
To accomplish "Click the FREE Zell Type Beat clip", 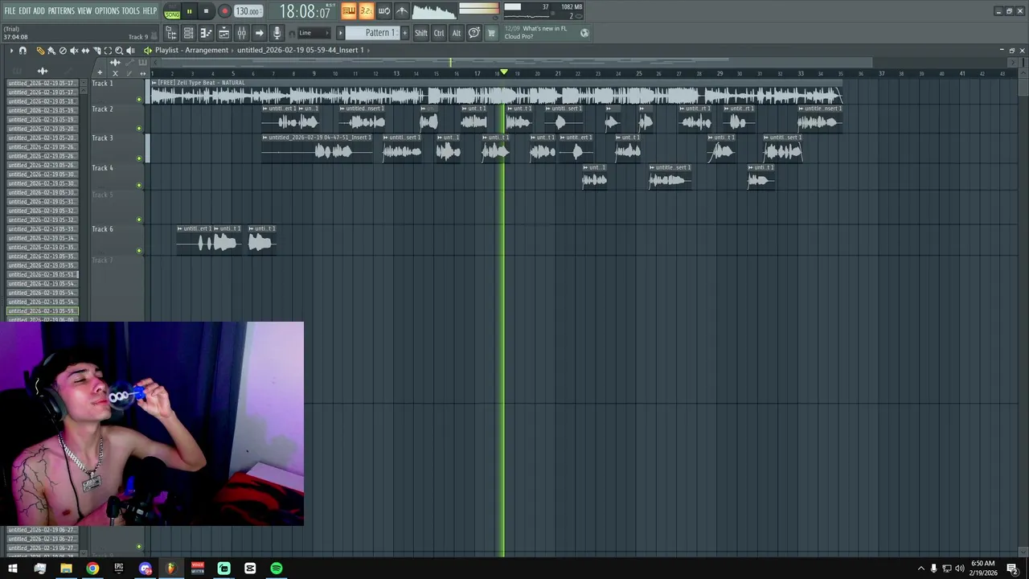I will click(496, 92).
